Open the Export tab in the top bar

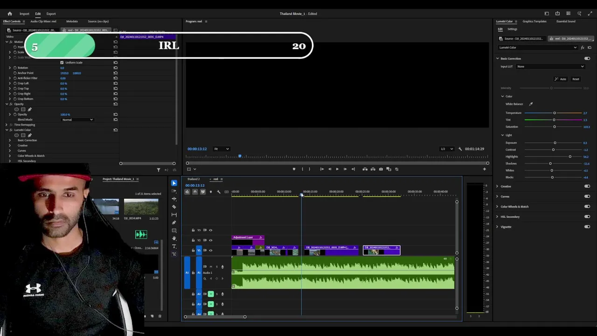click(51, 14)
